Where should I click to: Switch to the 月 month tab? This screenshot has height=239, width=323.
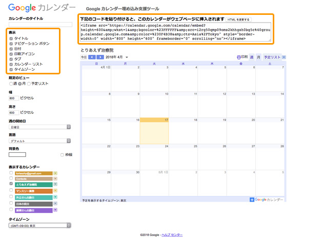(x=258, y=57)
